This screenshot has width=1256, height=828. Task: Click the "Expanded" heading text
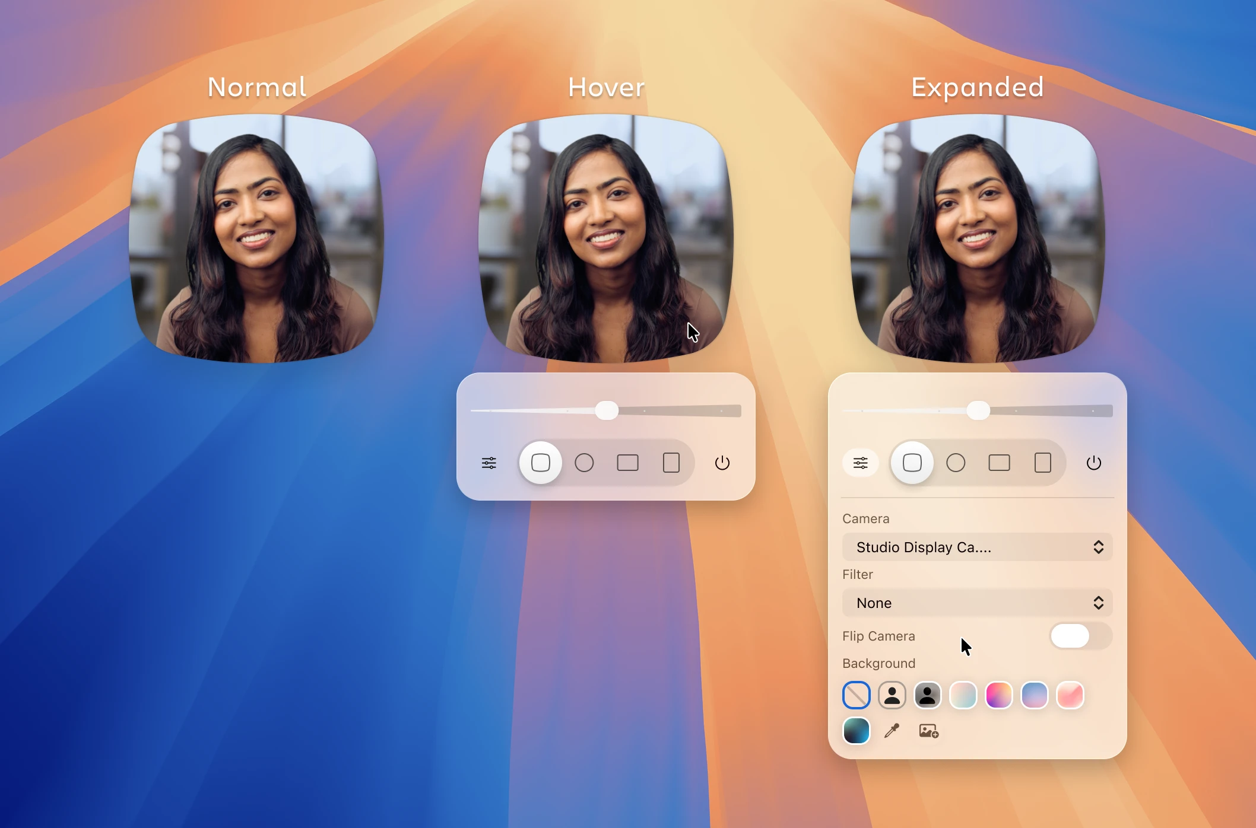coord(978,88)
